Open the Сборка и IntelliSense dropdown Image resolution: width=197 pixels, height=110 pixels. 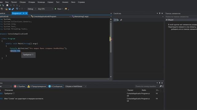(76, 86)
